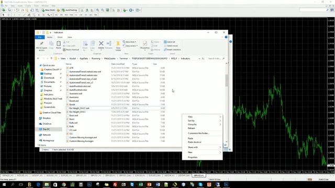The width and height of the screenshot is (335, 188).
Task: Toggle the AutoTrading button
Action: 69,10
